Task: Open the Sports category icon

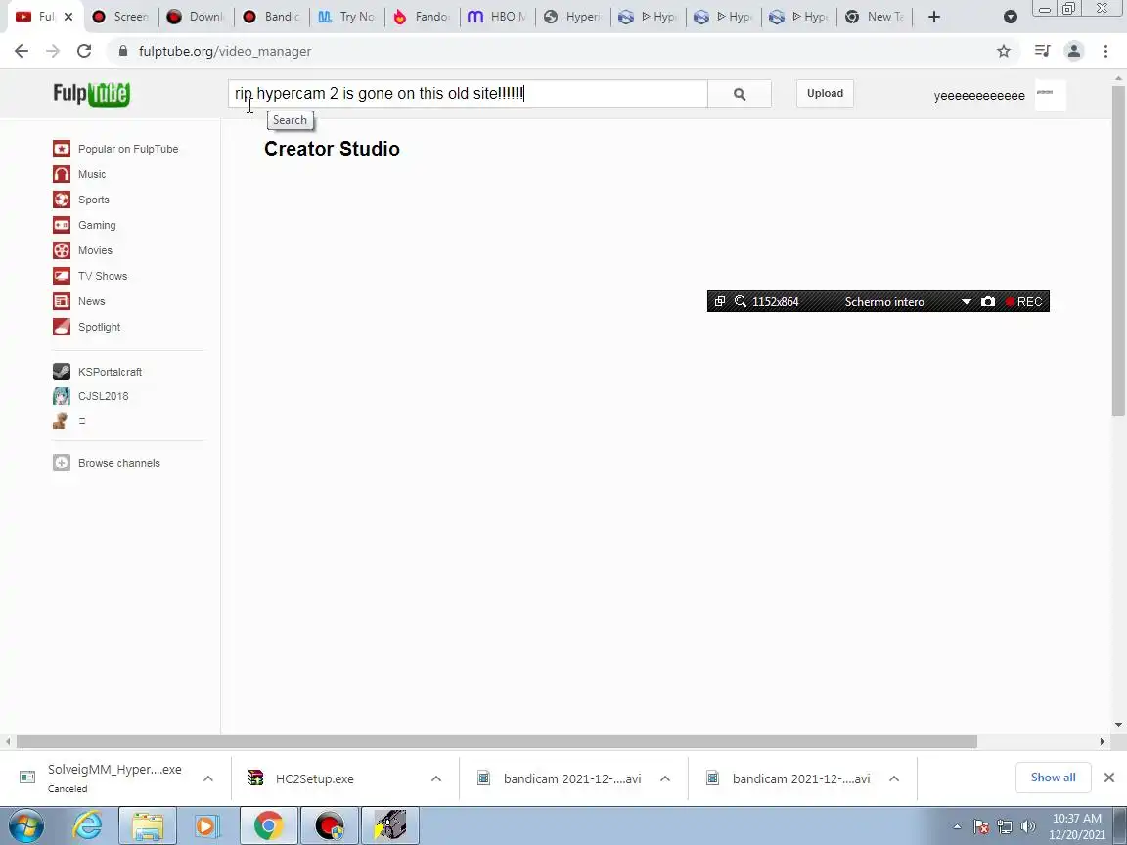Action: click(x=62, y=200)
